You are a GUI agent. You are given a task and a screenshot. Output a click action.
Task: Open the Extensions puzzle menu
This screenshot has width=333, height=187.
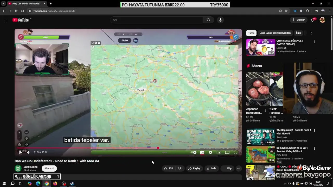(307, 11)
